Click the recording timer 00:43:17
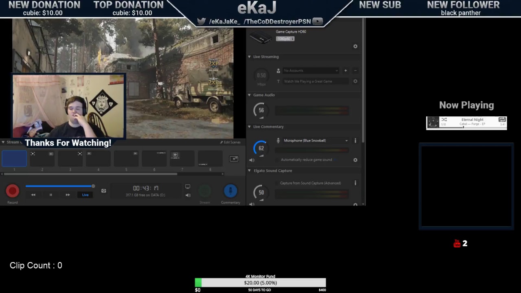The height and width of the screenshot is (293, 521). coord(146,188)
